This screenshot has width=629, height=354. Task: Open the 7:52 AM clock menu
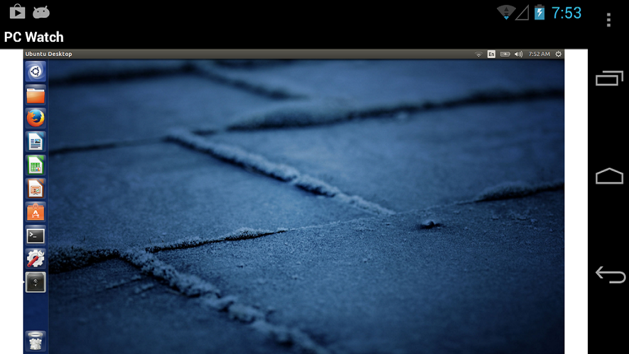pyautogui.click(x=539, y=54)
